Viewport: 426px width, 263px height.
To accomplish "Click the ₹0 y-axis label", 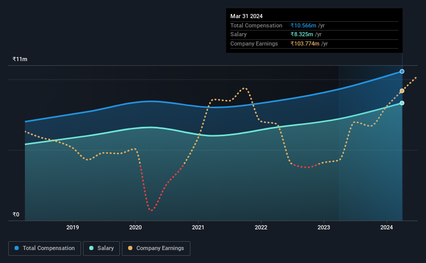I will [x=16, y=214].
